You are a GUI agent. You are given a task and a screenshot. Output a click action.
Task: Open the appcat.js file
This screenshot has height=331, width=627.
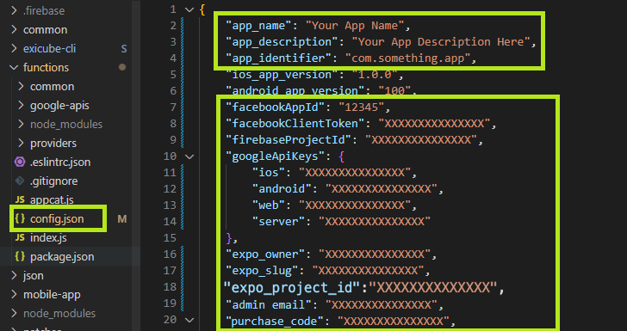coord(52,199)
